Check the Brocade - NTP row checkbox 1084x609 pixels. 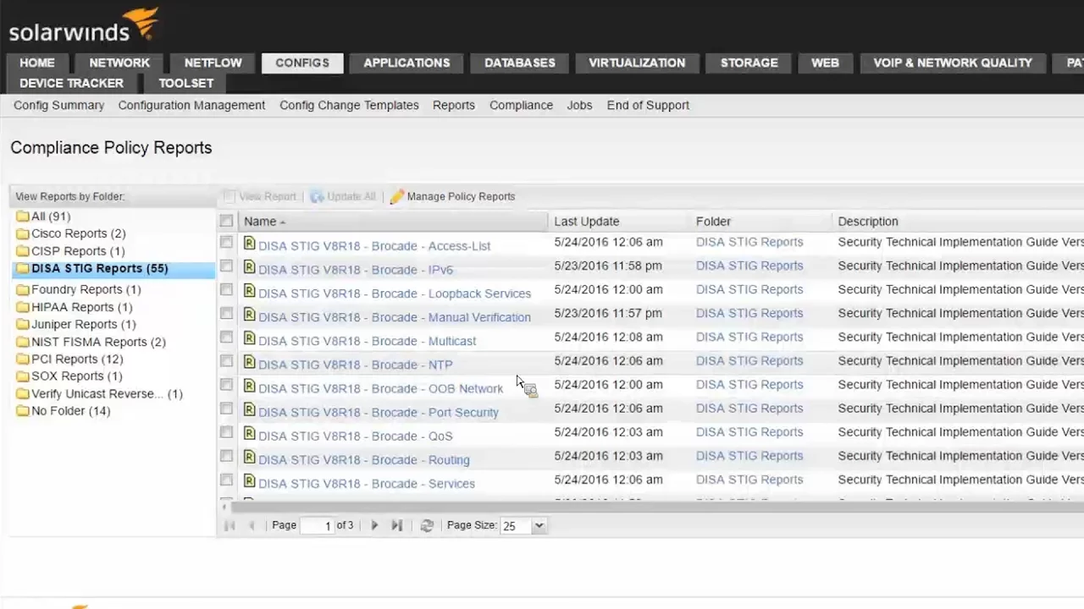[x=226, y=360]
